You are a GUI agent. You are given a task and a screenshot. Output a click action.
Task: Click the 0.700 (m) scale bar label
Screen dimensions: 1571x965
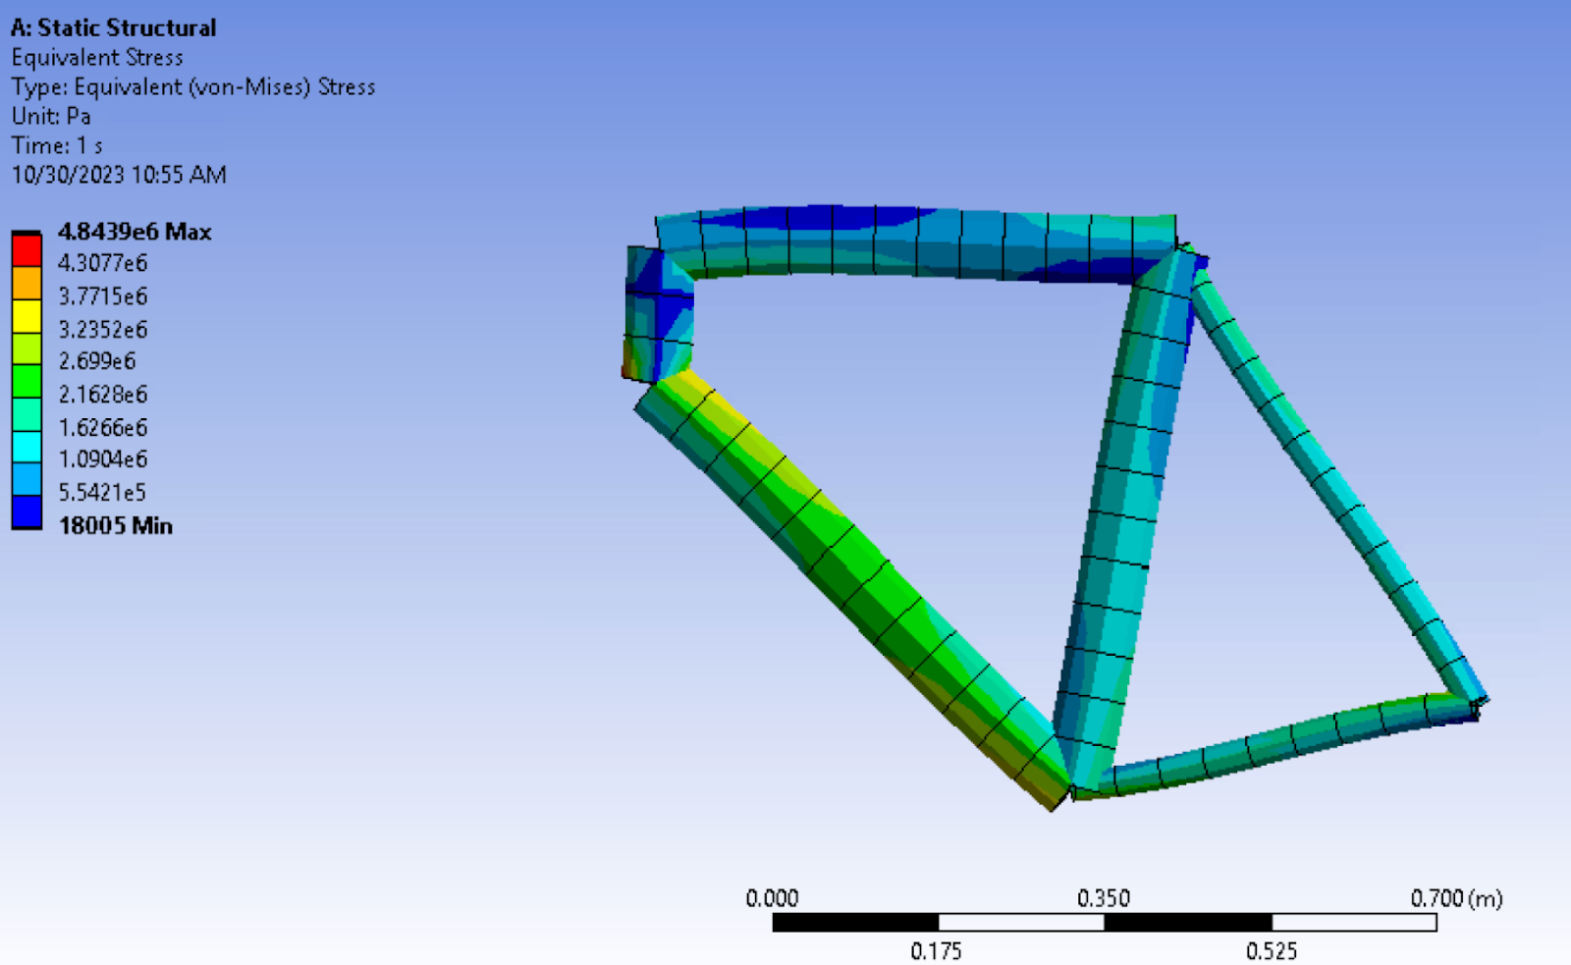(1456, 898)
